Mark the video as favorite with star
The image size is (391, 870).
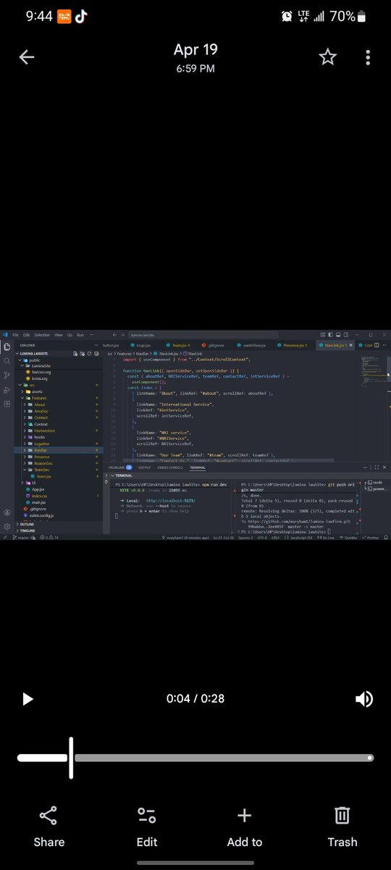328,57
